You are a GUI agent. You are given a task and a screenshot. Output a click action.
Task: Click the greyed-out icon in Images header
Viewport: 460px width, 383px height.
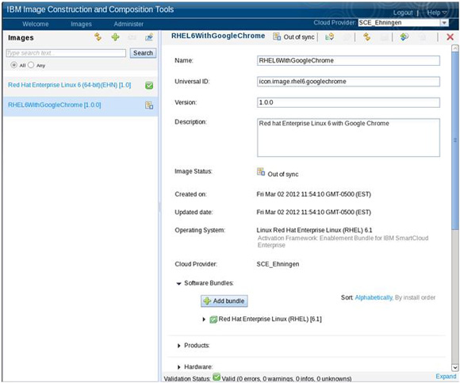click(x=132, y=37)
